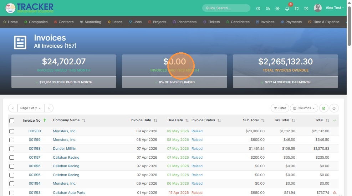Open the Contacts menu

coord(64,22)
